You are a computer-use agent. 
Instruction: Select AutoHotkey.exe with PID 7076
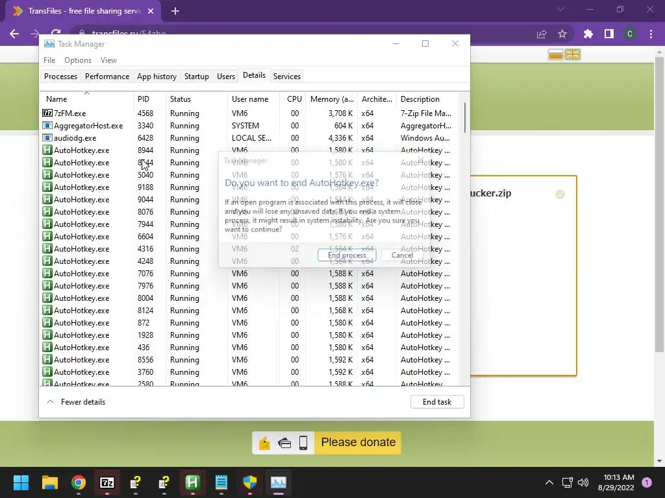point(249,273)
